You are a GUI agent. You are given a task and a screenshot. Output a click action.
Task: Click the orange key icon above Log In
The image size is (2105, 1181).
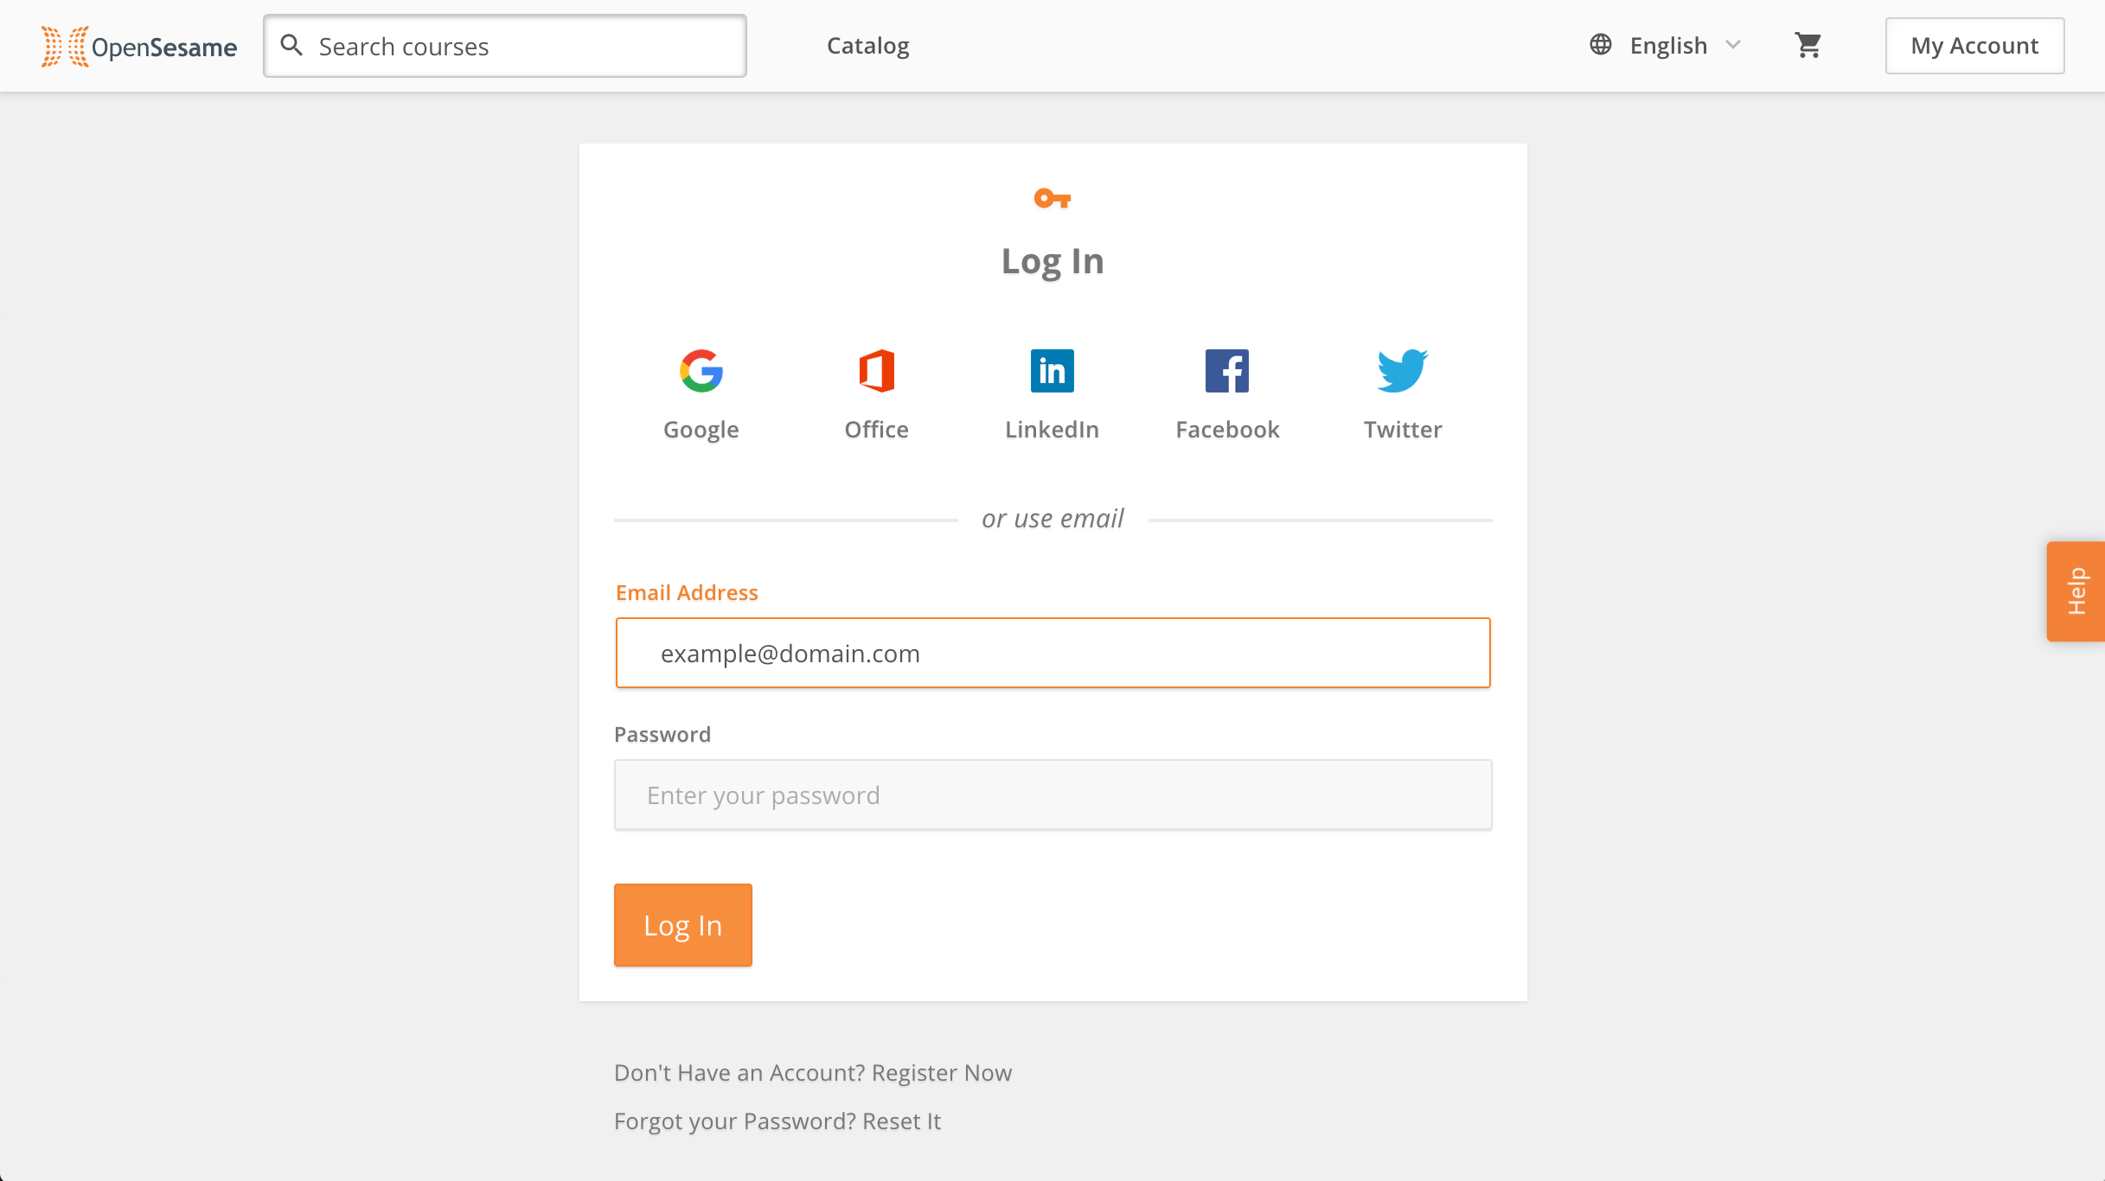point(1052,199)
